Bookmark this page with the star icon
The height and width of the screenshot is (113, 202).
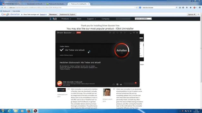point(180,8)
